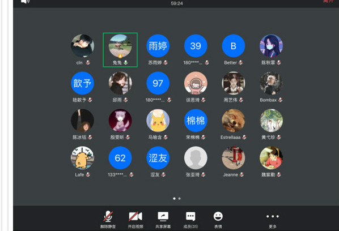Open the 表情 emoji reactions
Screen dimensions: 339x231
click(218, 220)
